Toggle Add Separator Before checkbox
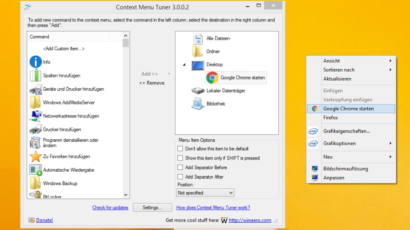Screen dimensions: 410x230 tap(180, 167)
